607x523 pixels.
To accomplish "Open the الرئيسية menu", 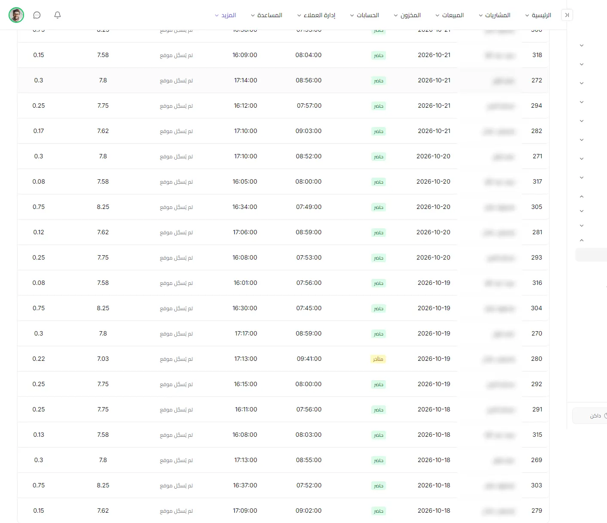I will (x=538, y=15).
